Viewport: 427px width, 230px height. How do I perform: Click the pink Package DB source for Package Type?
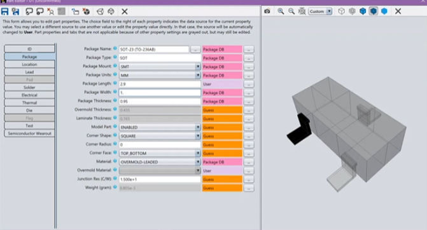222,58
